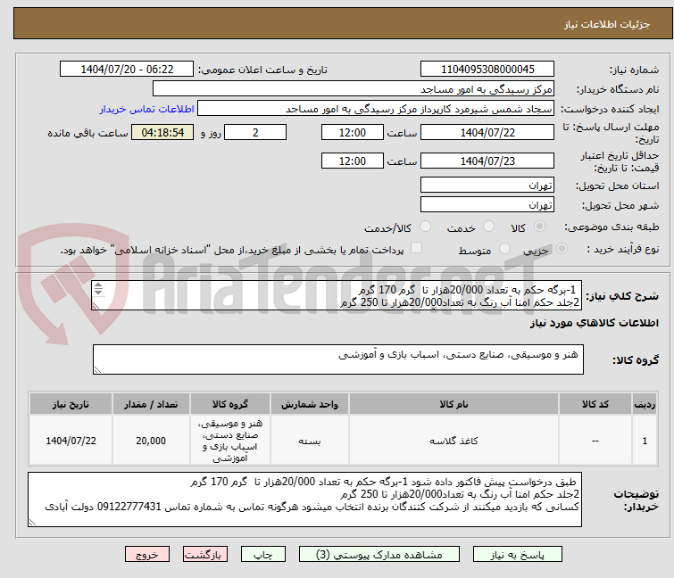Image resolution: width=674 pixels, height=578 pixels.
Task: Select the خدمت radio button
Action: 488,227
